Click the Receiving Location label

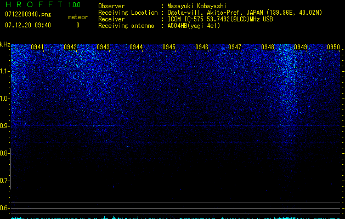click(128, 13)
